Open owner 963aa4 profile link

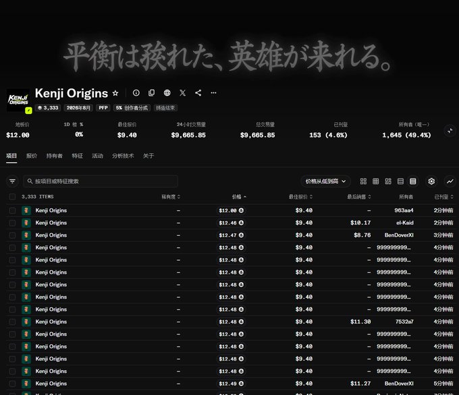[404, 210]
